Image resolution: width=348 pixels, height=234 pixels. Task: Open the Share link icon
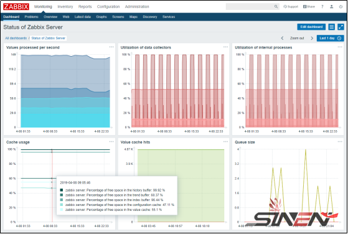click(x=309, y=7)
